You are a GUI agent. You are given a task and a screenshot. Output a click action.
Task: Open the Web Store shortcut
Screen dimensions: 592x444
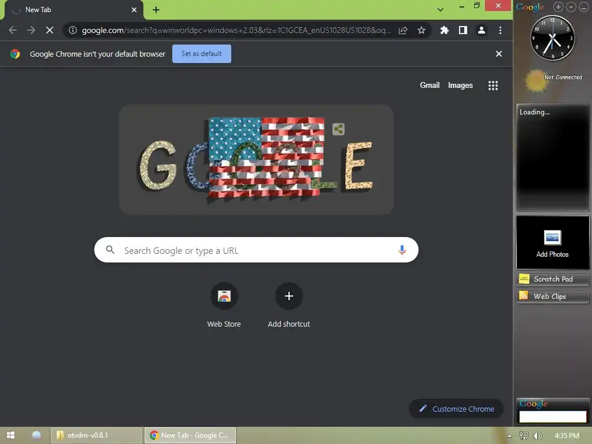[224, 305]
